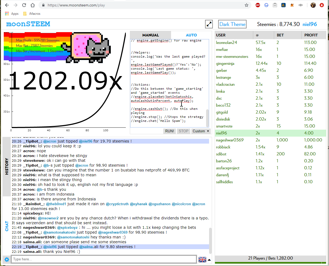Screen dimensions: 329x266
Task: Reload the moonsteem page
Action: click(24, 5)
